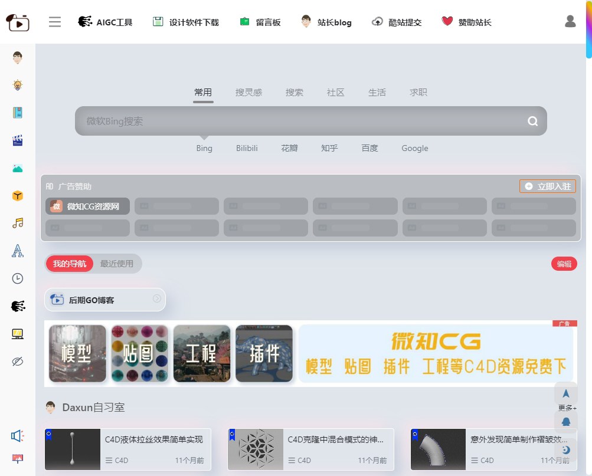Click the bell notification floating button
The image size is (592, 476).
coord(565,422)
